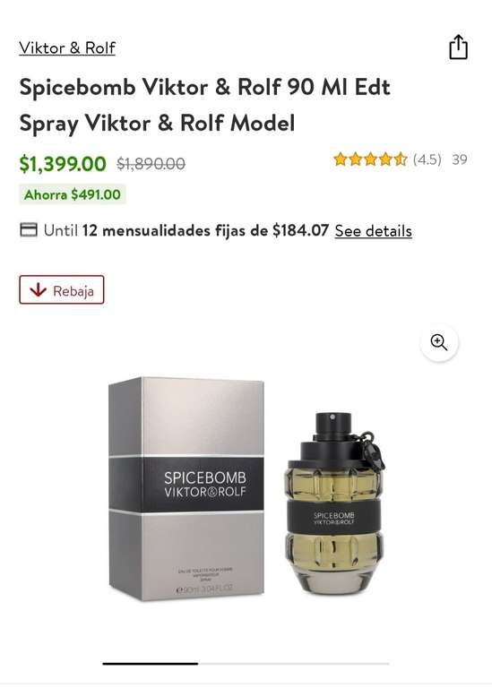Click the (4.5) rating score

coord(427,159)
